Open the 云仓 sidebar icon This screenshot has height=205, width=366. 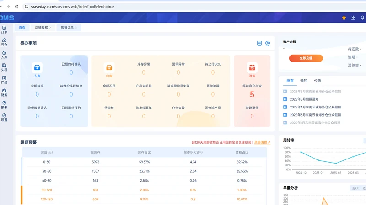(4, 42)
